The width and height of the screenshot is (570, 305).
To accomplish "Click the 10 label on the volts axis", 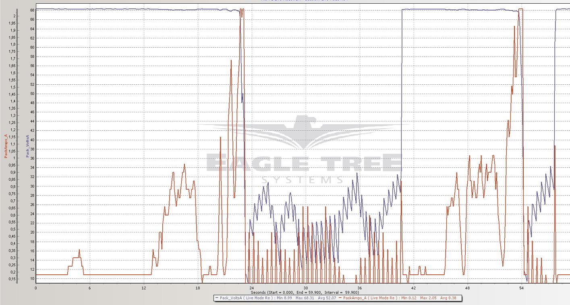I will tap(32, 279).
